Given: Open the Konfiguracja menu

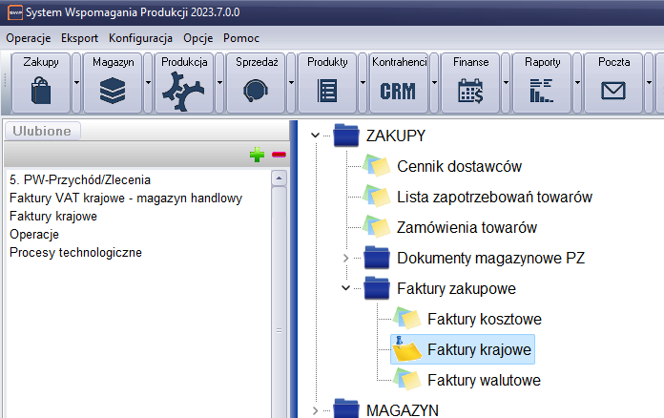Looking at the screenshot, I should coord(140,38).
